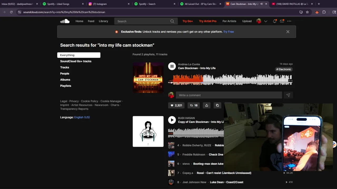Pause Cam Stockman - Into My Life

coord(172,66)
